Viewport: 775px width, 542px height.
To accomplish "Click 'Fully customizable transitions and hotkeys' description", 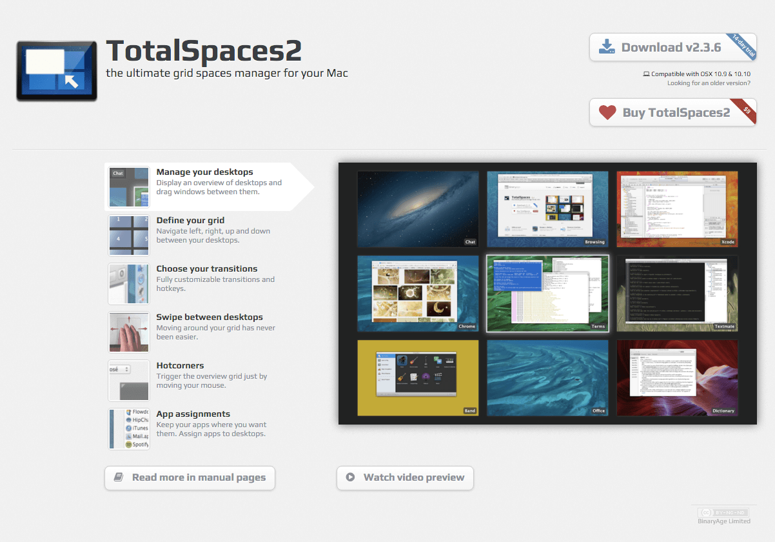I will (215, 284).
